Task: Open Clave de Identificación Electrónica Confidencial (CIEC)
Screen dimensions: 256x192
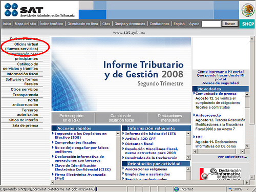Action: pyautogui.click(x=82, y=167)
